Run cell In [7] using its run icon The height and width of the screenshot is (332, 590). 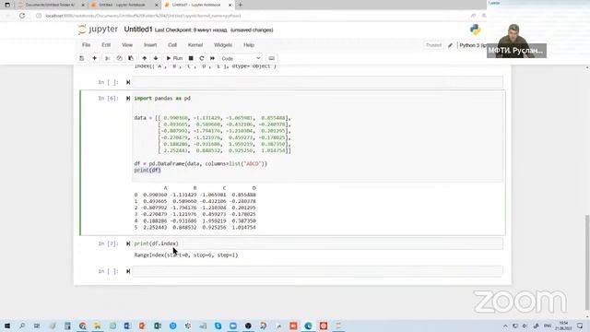[128, 243]
